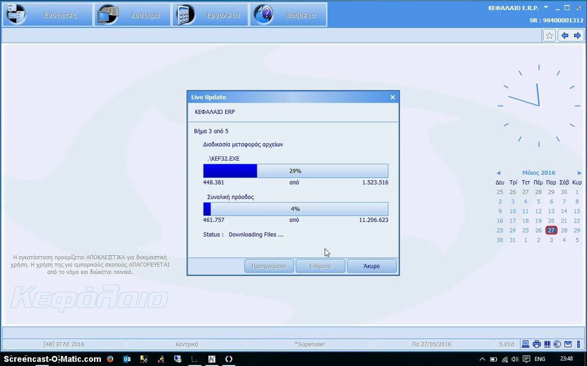Click the battery tray icon
This screenshot has height=366, width=587.
point(493,359)
